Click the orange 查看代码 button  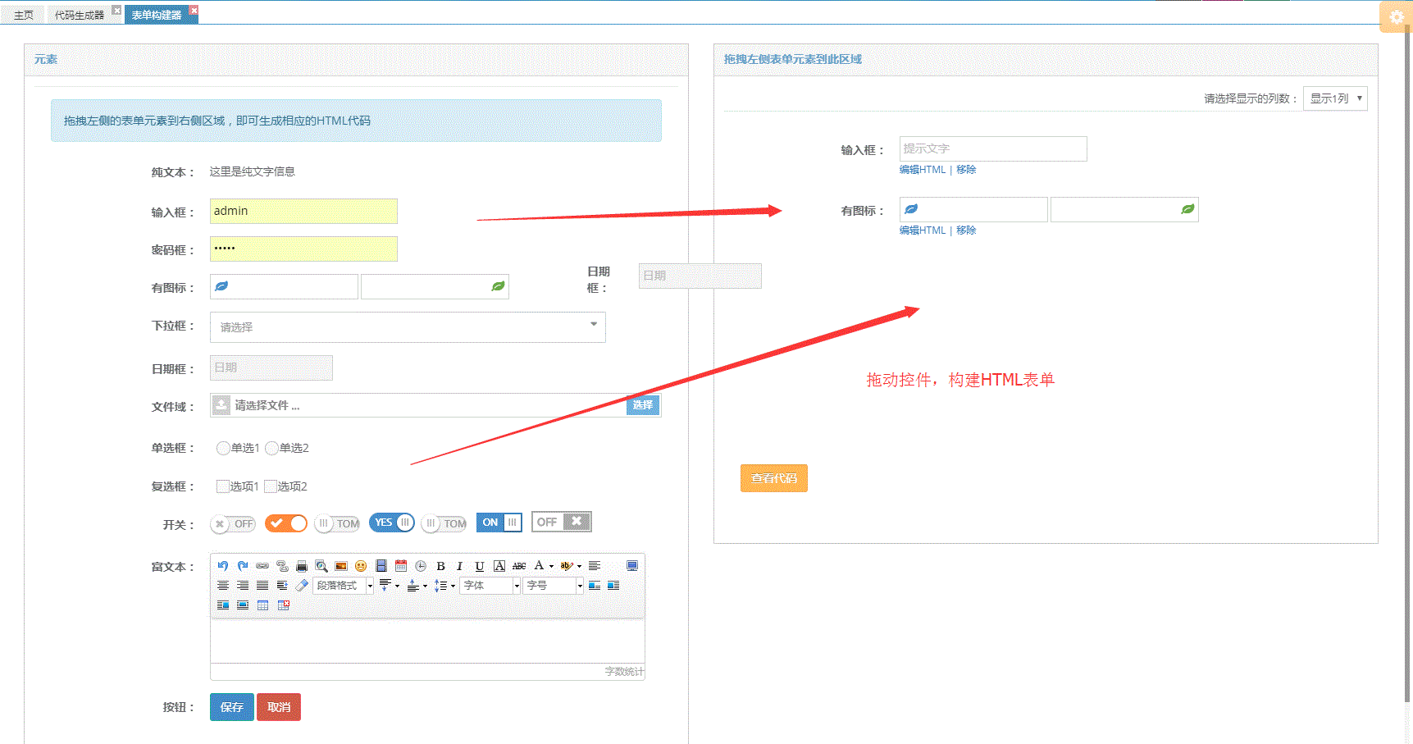pyautogui.click(x=774, y=478)
